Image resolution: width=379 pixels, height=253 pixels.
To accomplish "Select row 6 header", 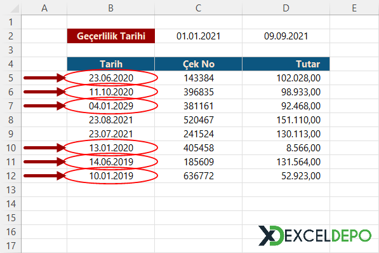I will (11, 92).
